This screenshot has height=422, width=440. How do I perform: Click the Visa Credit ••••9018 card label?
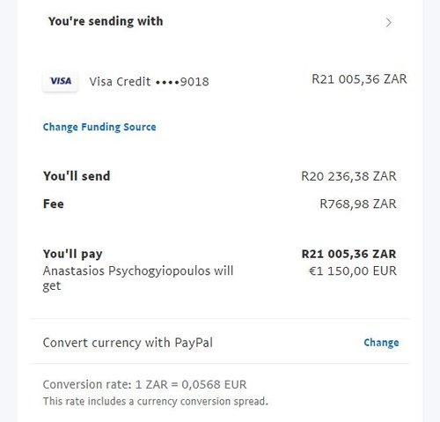point(149,82)
